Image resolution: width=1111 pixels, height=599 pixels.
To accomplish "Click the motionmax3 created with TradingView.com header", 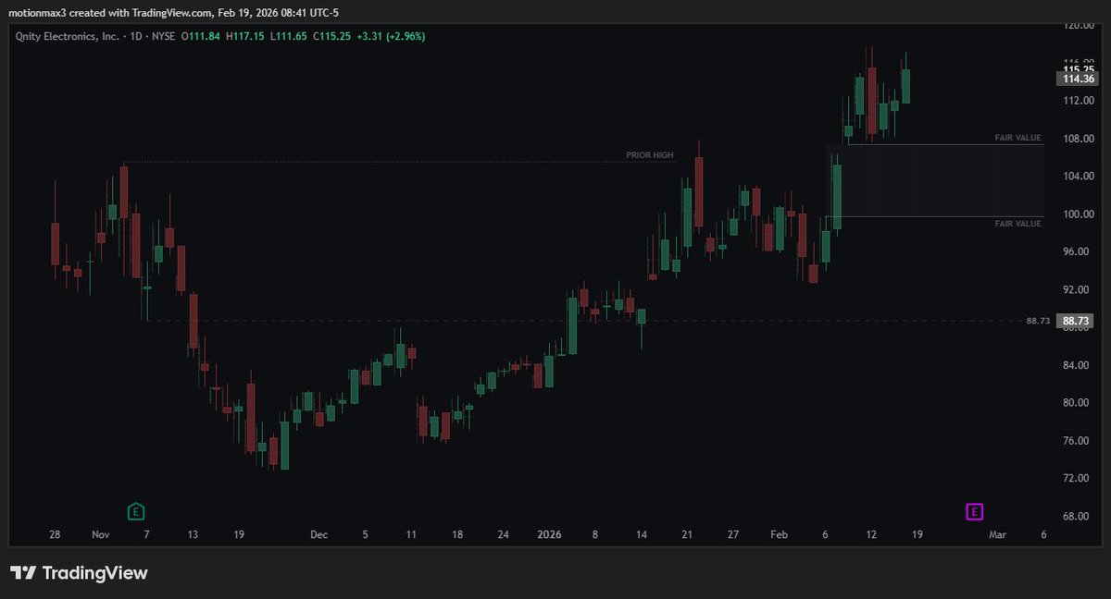I will pos(174,13).
